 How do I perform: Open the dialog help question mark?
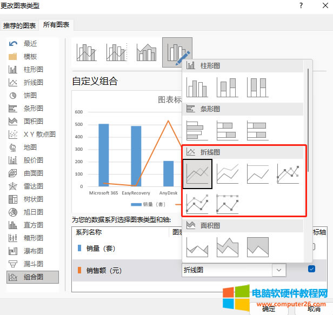[x=300, y=5]
